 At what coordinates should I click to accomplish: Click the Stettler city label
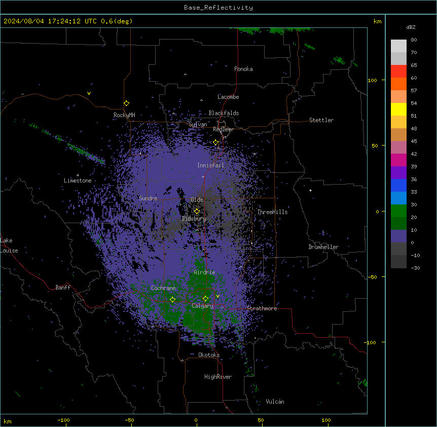(321, 120)
